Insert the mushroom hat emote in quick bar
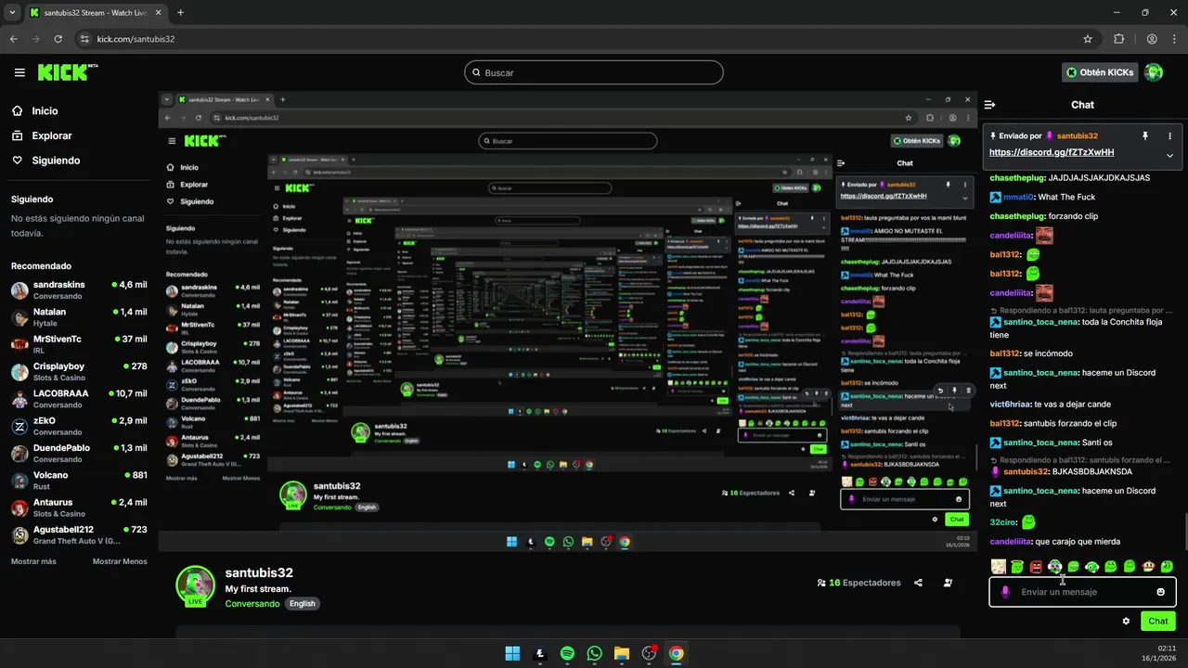Screen dimensions: 1188x668 (1148, 566)
